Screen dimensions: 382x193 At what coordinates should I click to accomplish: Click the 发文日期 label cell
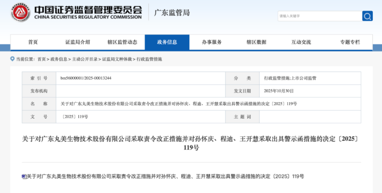242,91
